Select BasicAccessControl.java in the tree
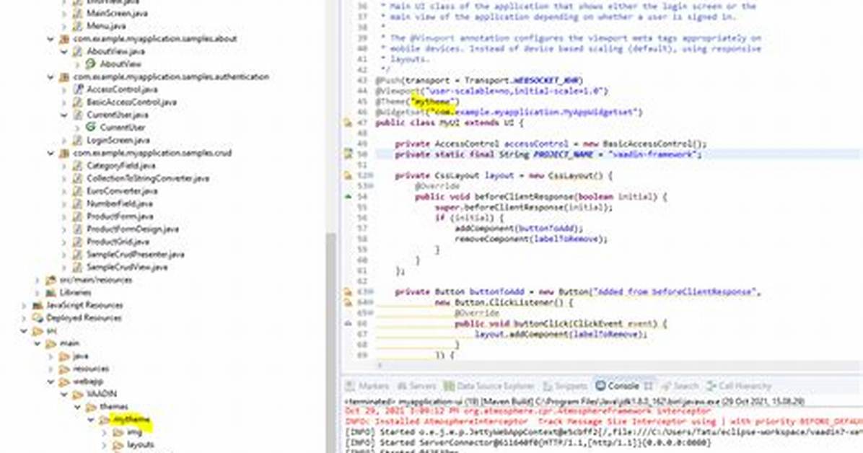 pos(131,102)
